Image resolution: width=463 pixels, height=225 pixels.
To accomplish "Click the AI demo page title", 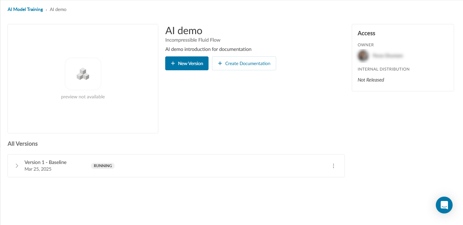I will (184, 31).
